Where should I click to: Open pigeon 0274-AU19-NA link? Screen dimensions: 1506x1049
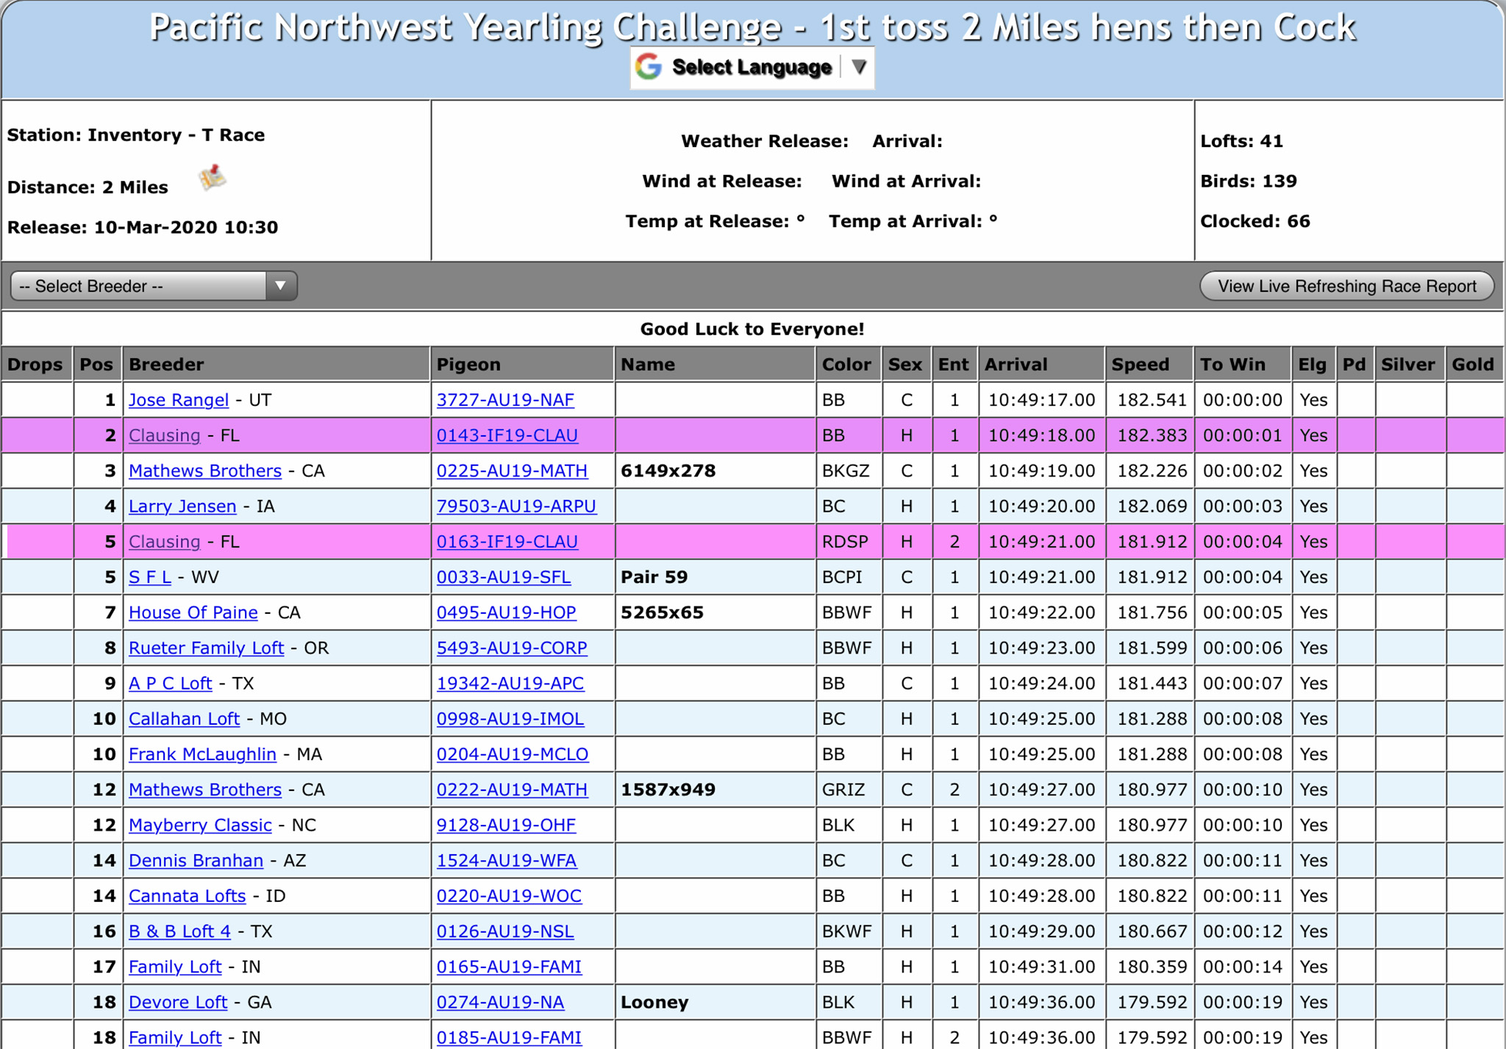(501, 1002)
